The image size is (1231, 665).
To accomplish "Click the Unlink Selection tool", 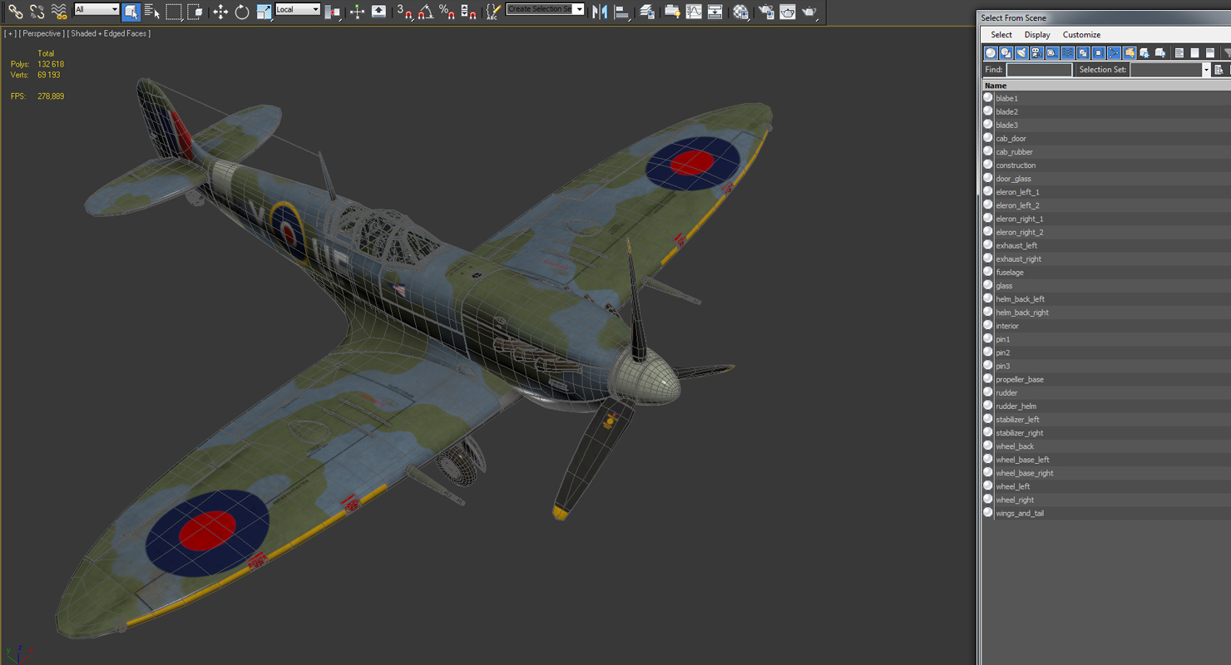I will point(37,11).
